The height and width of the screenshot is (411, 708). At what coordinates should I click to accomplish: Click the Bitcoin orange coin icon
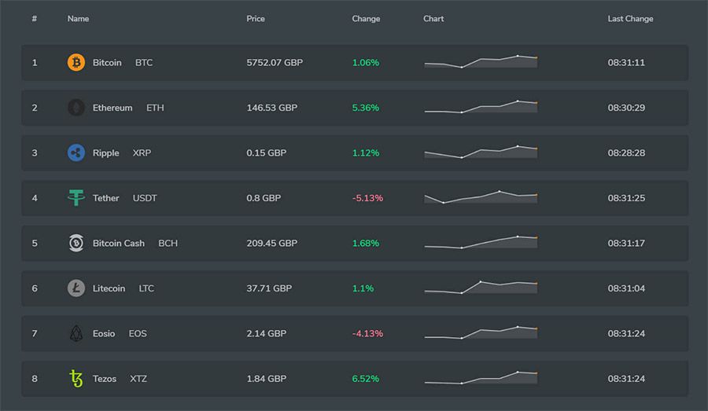coord(76,62)
